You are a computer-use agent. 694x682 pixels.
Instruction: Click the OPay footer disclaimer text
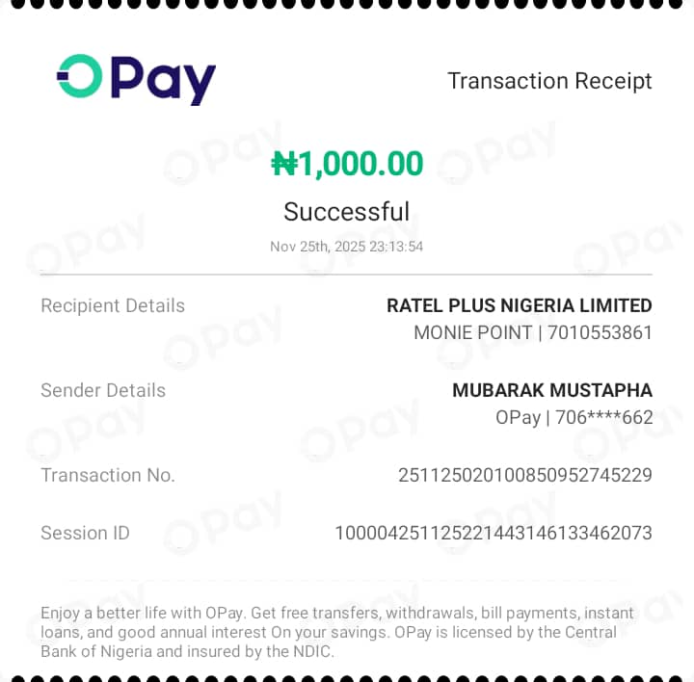pyautogui.click(x=337, y=633)
